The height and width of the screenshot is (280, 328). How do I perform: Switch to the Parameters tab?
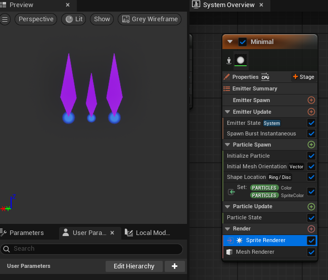pos(26,233)
